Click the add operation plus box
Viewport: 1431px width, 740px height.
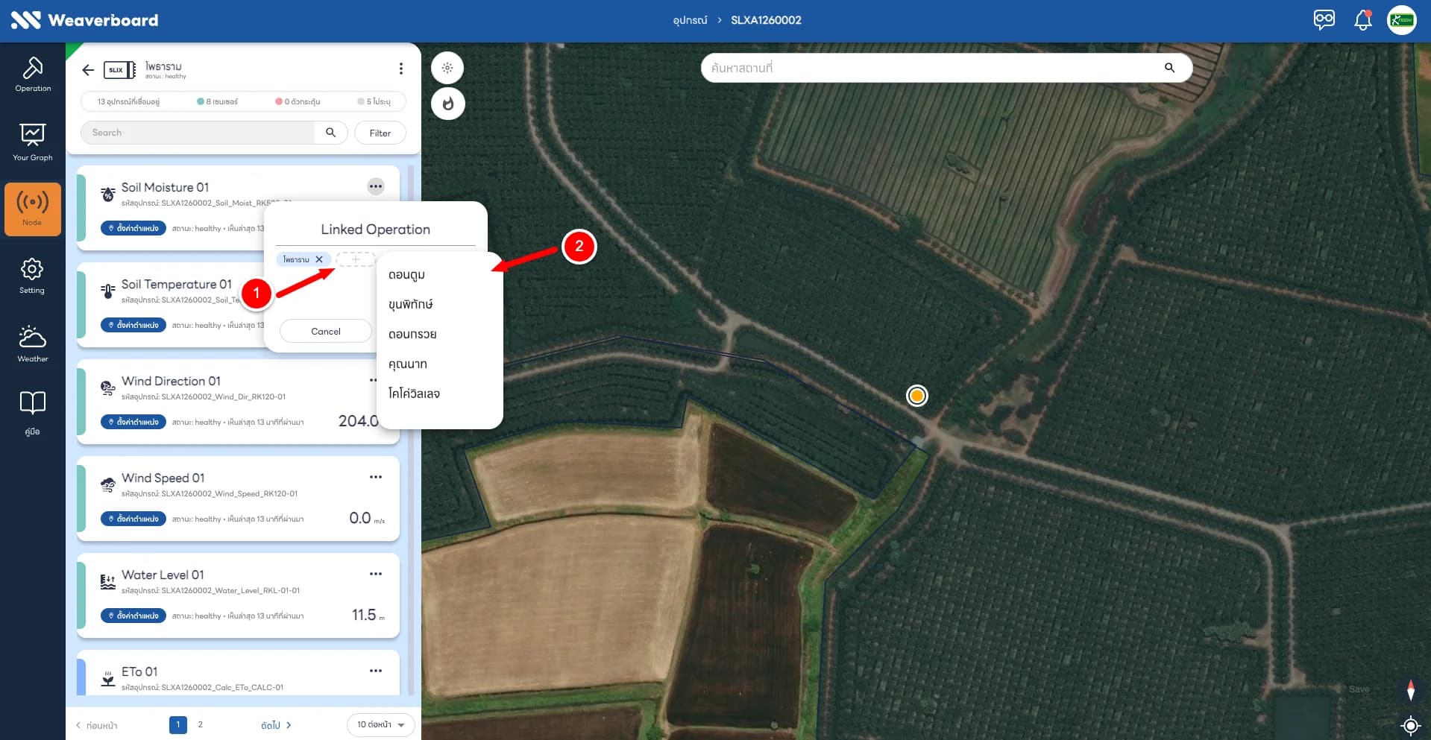[356, 259]
